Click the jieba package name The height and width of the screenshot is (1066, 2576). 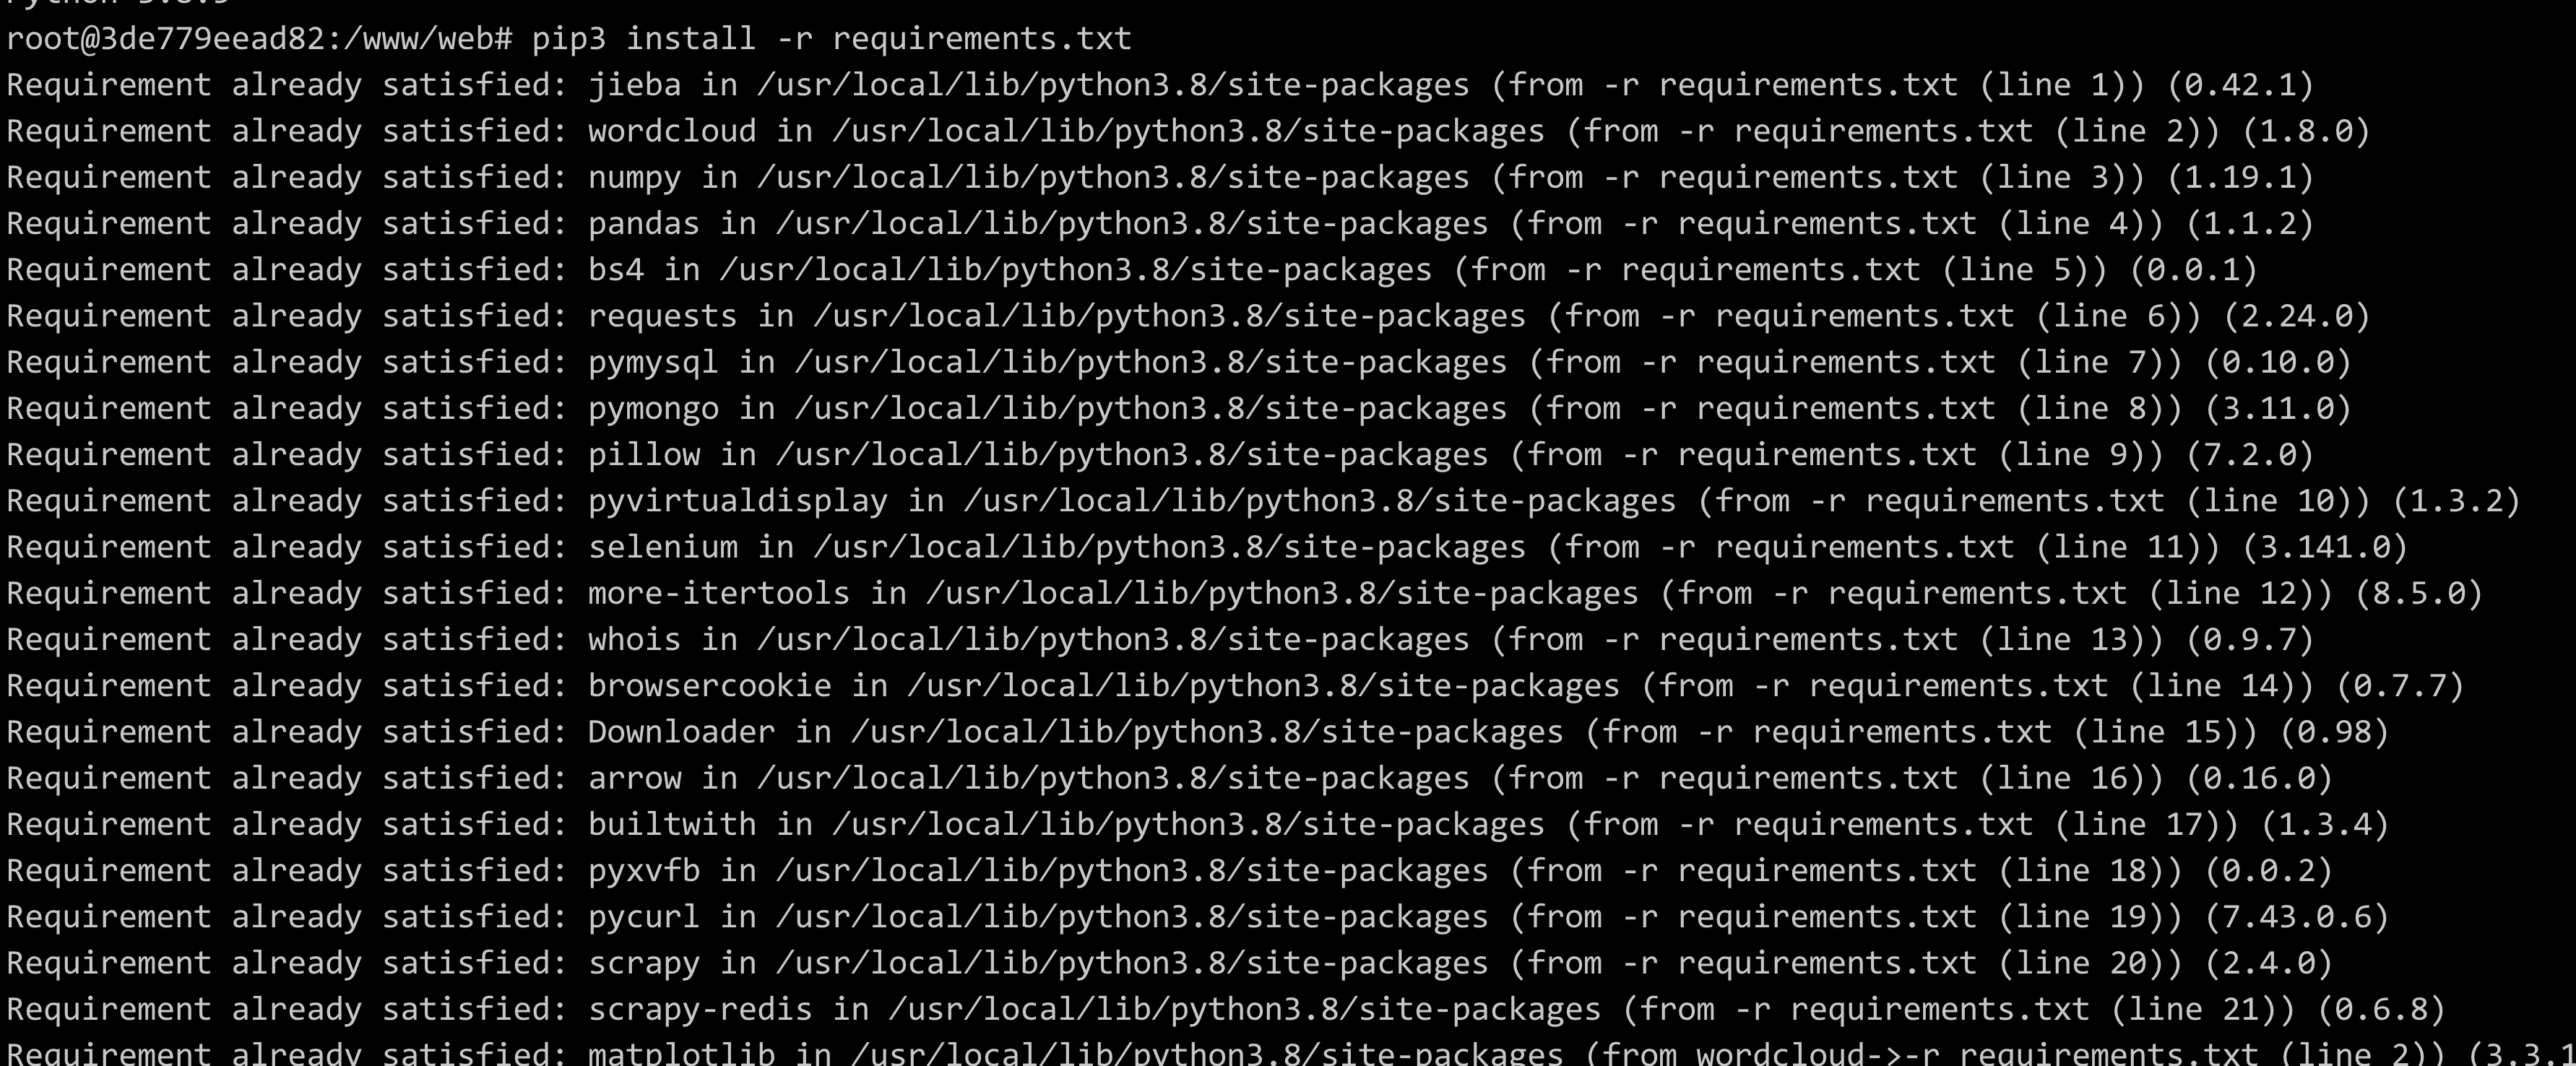click(634, 85)
